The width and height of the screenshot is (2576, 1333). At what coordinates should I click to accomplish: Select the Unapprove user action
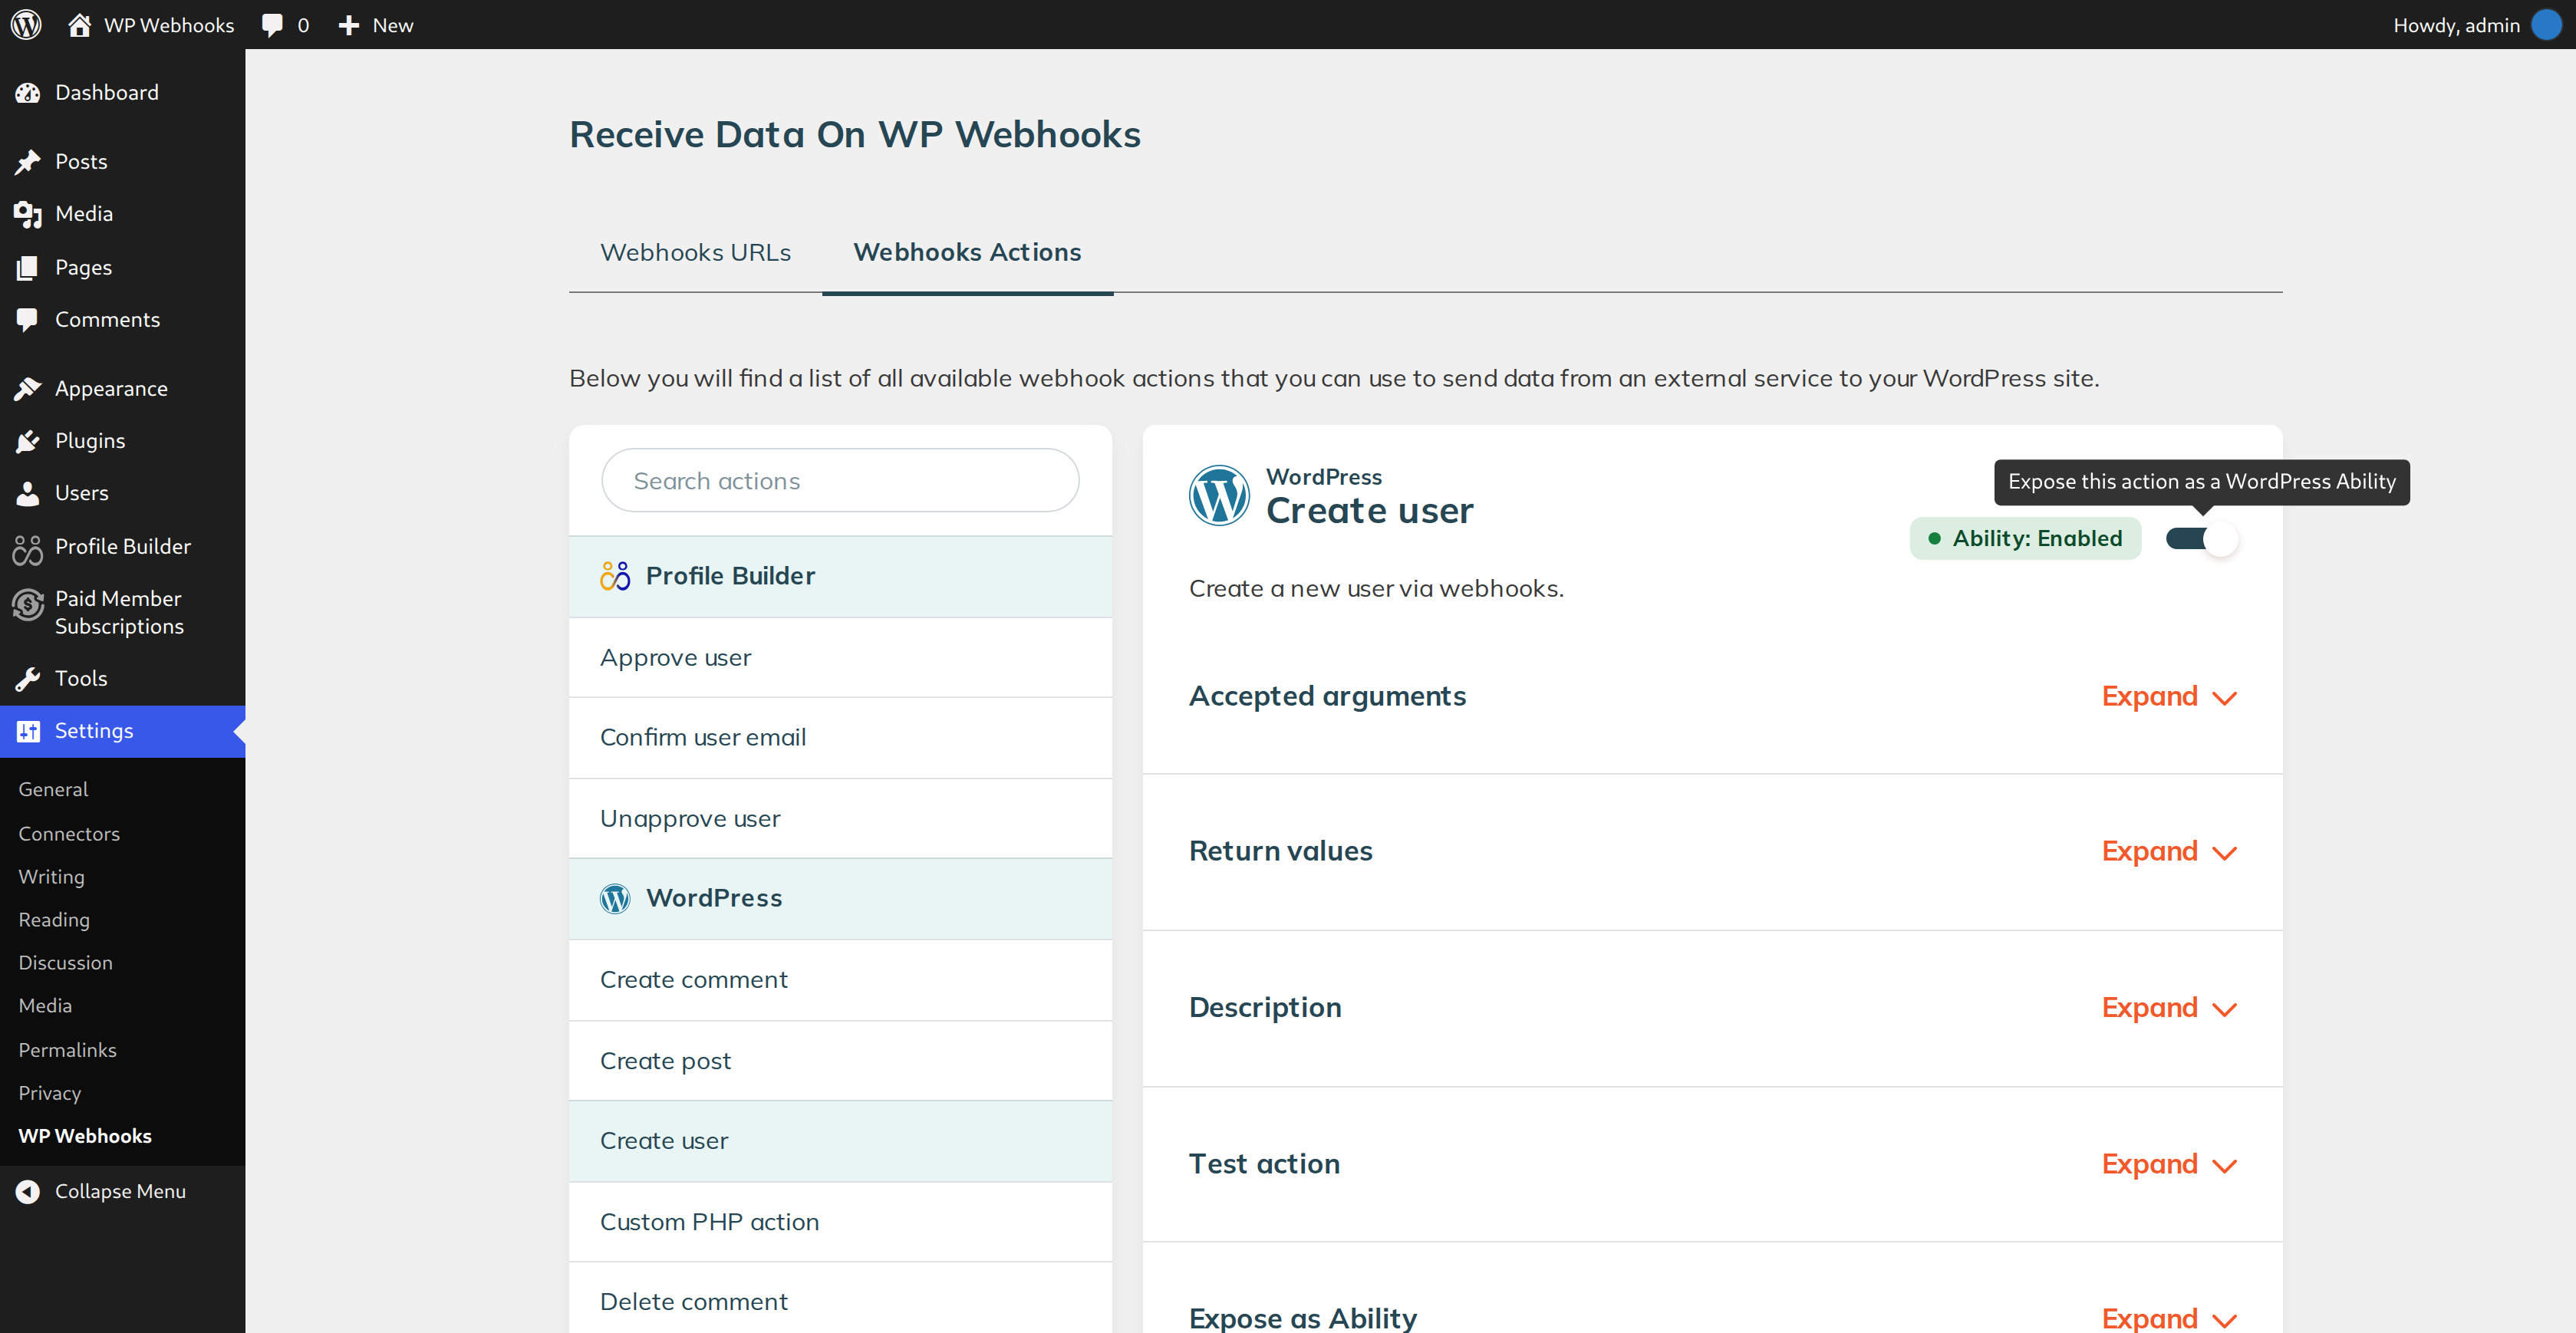(x=840, y=818)
